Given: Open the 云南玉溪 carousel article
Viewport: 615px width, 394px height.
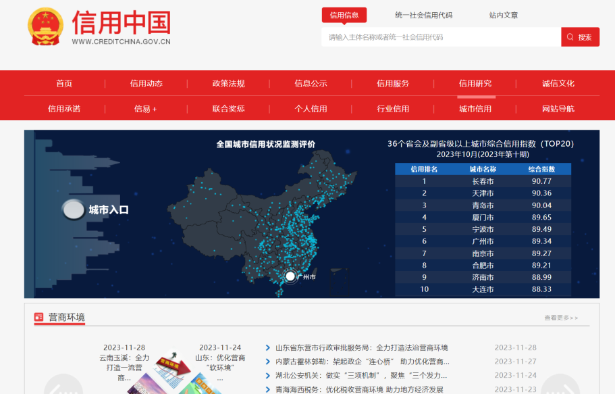Looking at the screenshot, I should tap(124, 362).
